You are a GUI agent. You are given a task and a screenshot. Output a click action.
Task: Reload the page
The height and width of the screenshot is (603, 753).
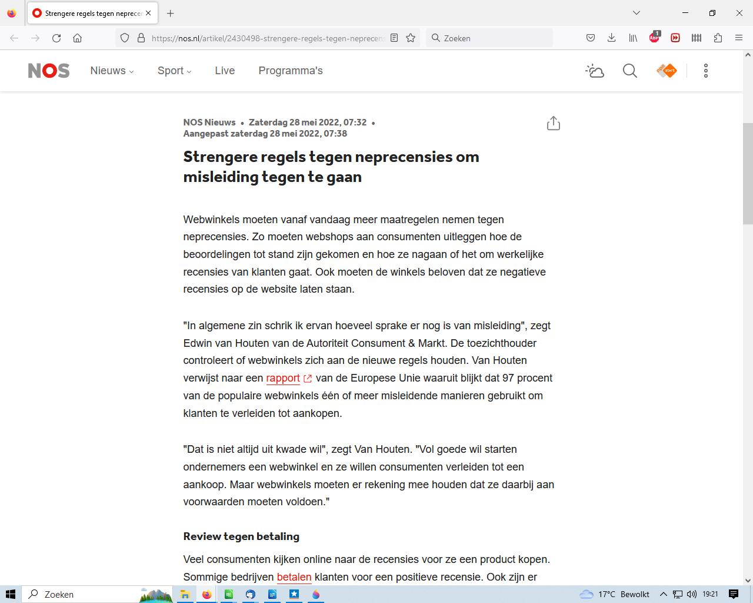point(56,38)
